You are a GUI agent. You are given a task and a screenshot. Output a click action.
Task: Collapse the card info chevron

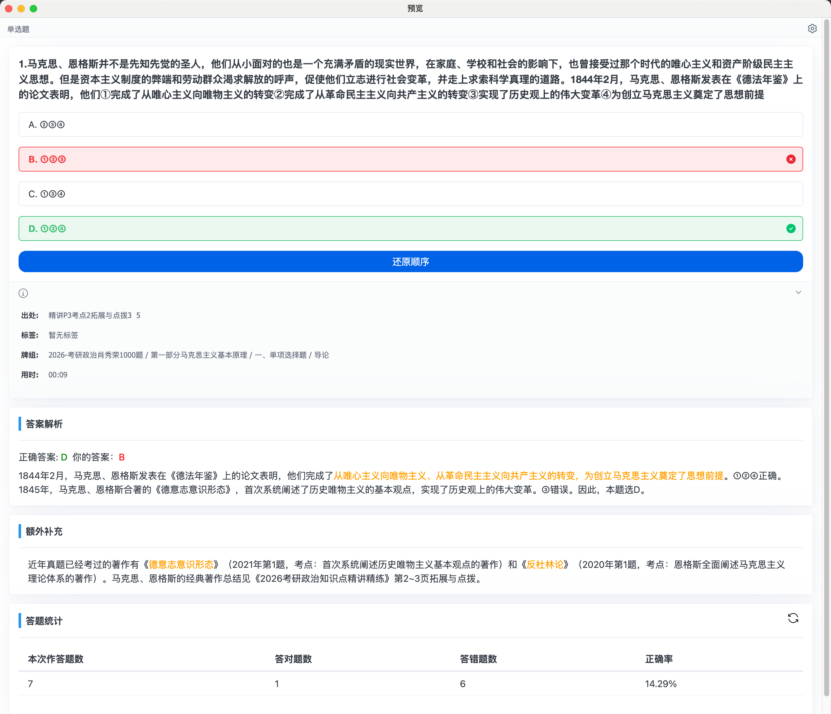pyautogui.click(x=798, y=292)
